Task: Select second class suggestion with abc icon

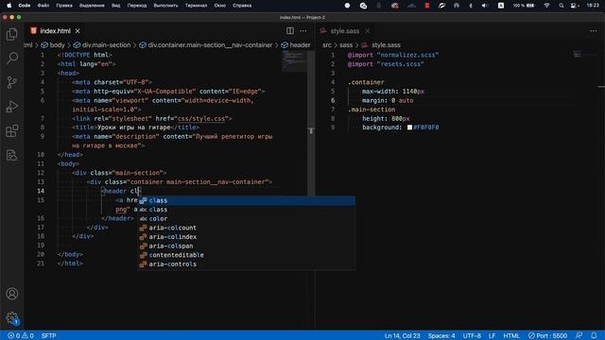Action: point(246,210)
